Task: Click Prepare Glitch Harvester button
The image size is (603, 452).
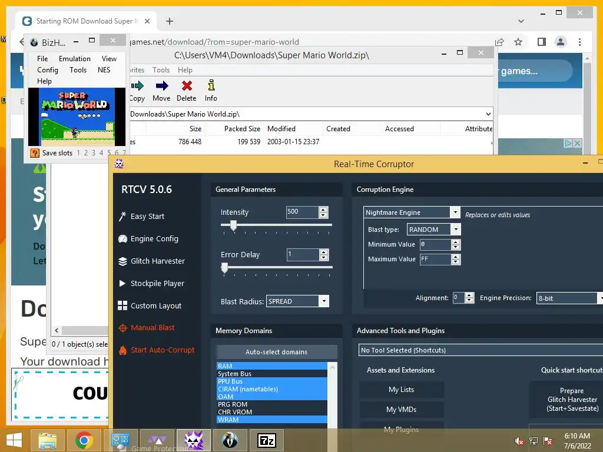Action: pos(572,400)
